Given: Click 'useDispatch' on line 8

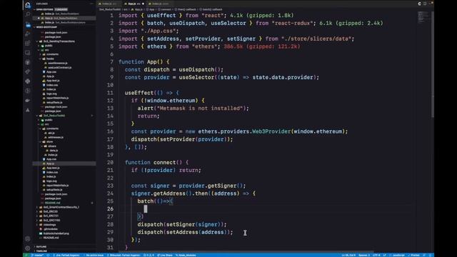Looking at the screenshot, I should tap(197, 70).
